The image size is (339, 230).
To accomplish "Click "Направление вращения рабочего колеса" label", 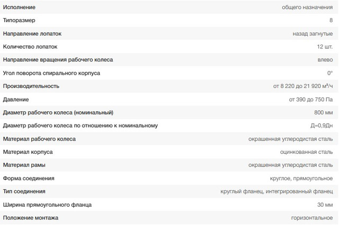I will (x=58, y=60).
